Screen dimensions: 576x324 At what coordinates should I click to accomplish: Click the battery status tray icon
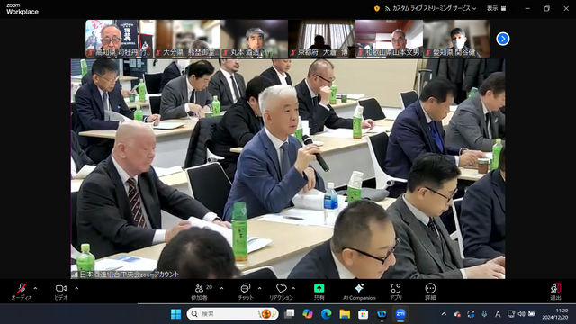(532, 314)
